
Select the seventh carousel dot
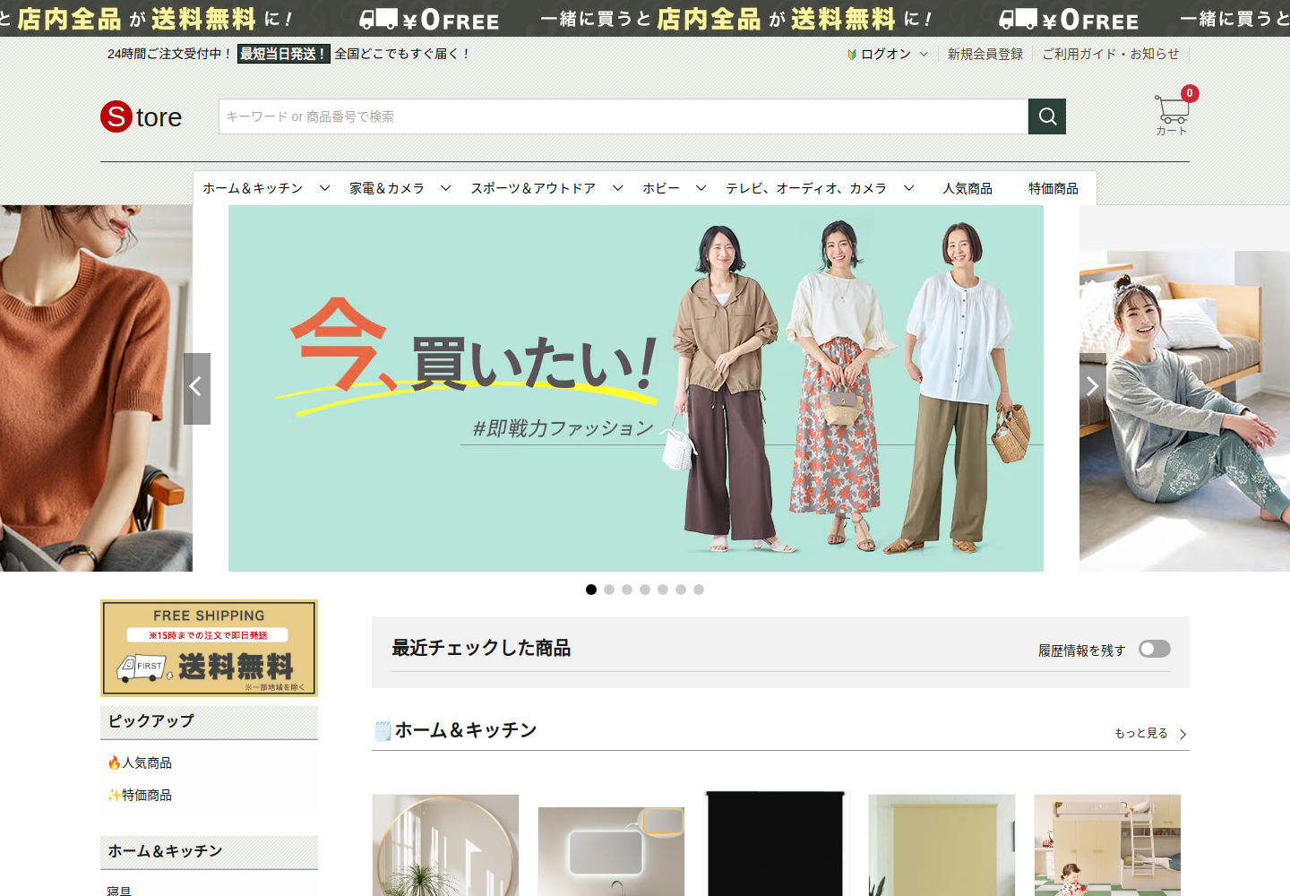click(x=699, y=590)
